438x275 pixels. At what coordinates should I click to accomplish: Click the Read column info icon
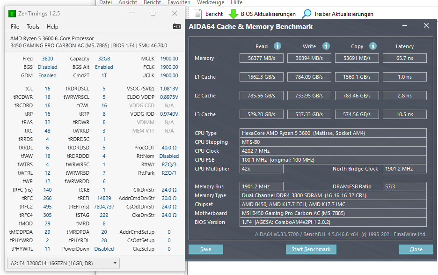coord(277,46)
